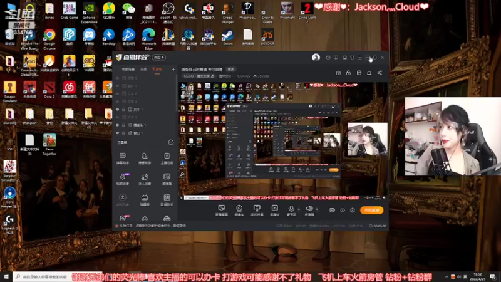Open the gift box icon above preview
The height and width of the screenshot is (282, 501).
coord(338,73)
